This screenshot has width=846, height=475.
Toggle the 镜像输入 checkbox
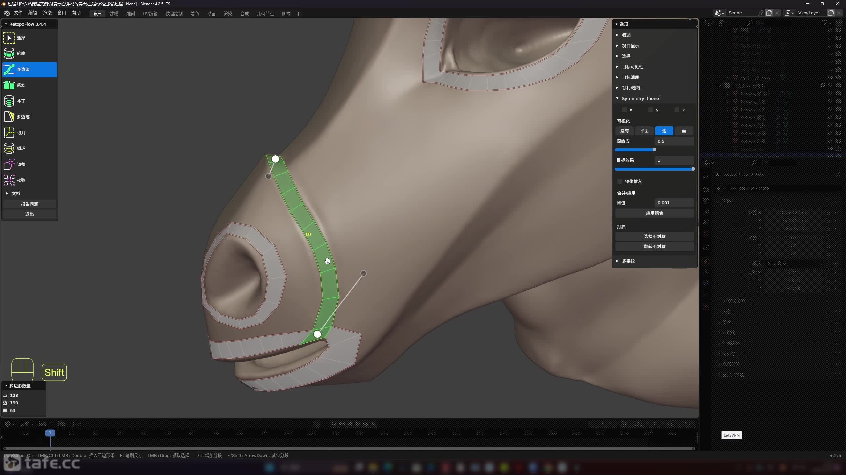click(x=620, y=182)
